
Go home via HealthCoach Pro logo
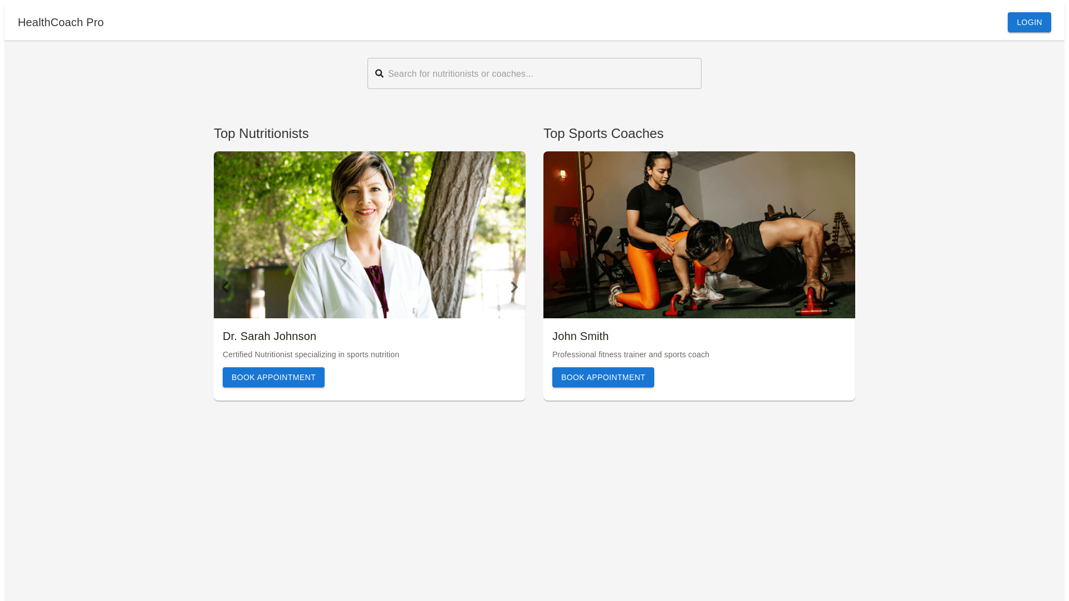point(61,22)
